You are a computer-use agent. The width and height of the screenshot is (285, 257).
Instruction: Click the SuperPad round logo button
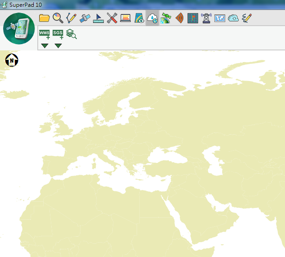click(x=19, y=28)
